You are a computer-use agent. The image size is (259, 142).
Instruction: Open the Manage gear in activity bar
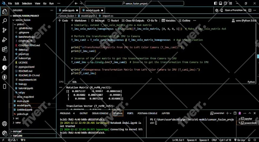point(5,133)
